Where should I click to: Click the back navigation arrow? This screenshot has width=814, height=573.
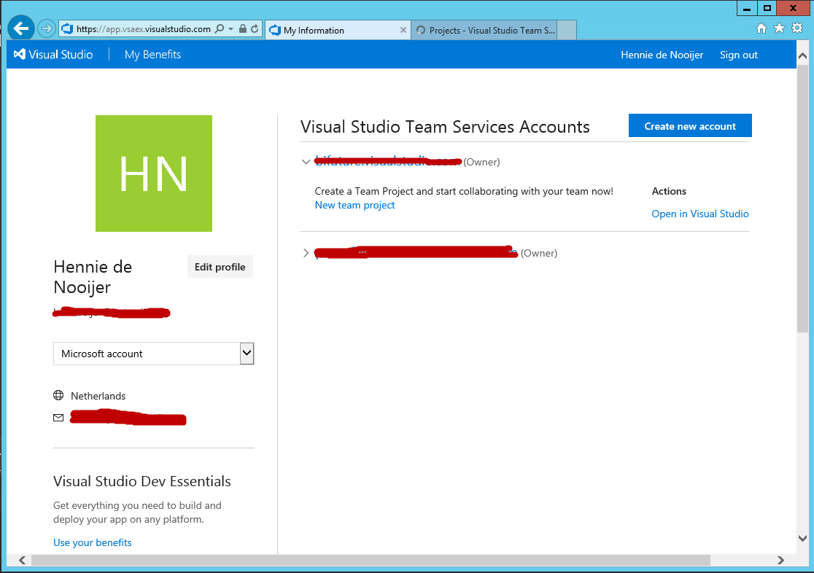(20, 28)
